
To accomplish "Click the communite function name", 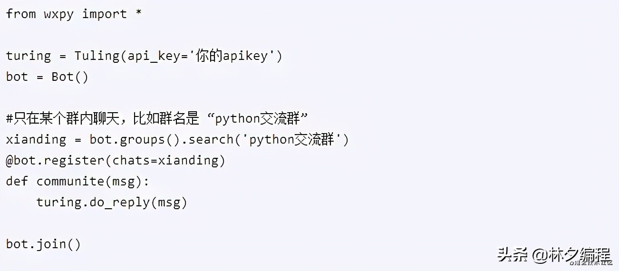I will pyautogui.click(x=70, y=181).
